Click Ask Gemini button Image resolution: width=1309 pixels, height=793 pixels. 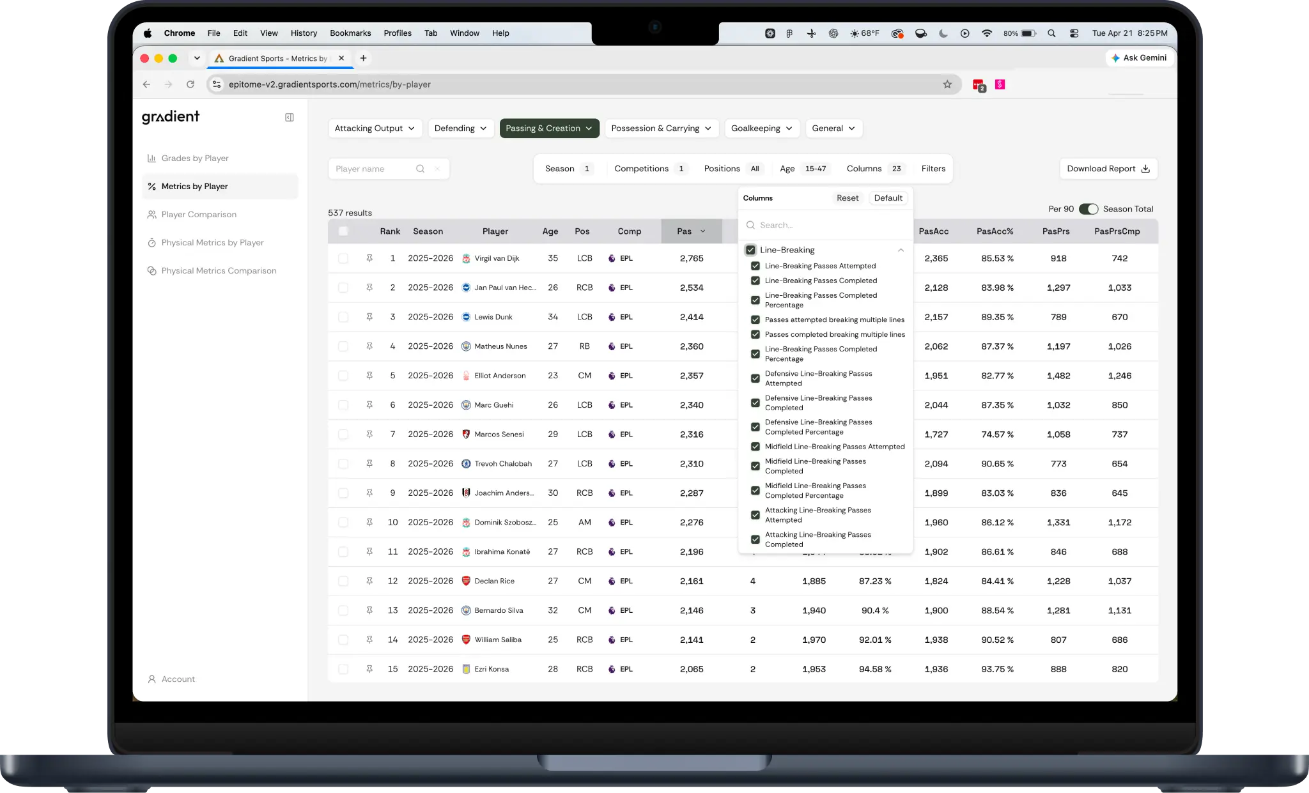[x=1139, y=58]
